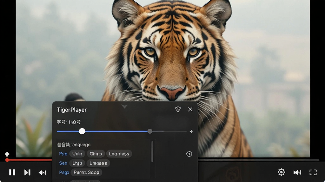This screenshot has width=325, height=182.
Task: Skip to the next video
Action: point(27,172)
